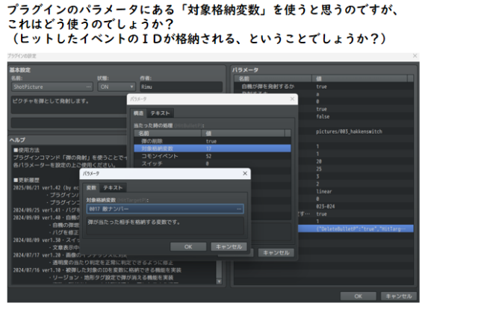Click the 作者 field showing Rimu

[181, 87]
